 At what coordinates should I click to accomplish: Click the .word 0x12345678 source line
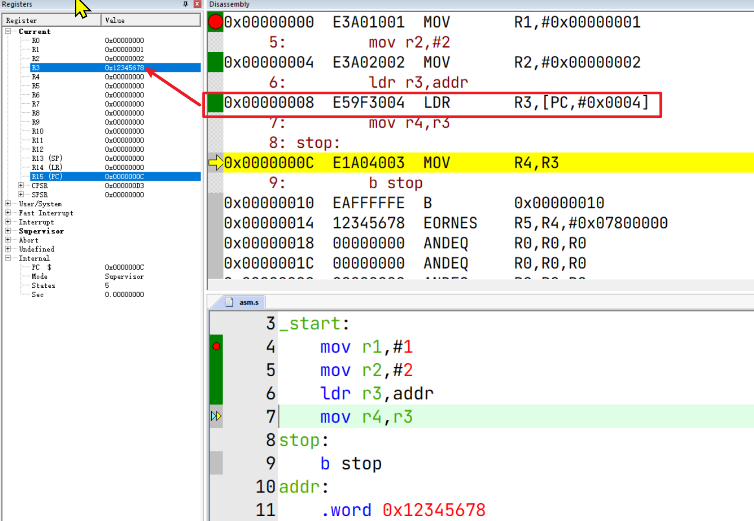coord(403,510)
